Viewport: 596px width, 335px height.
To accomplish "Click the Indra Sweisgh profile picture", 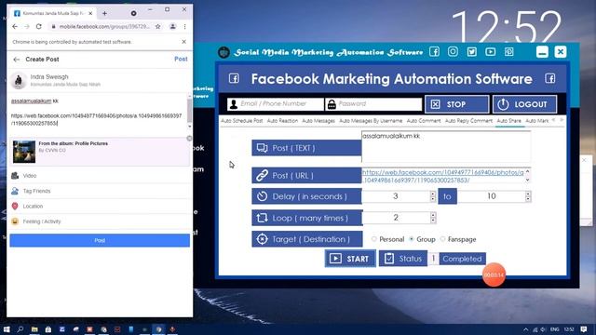I will click(x=19, y=81).
